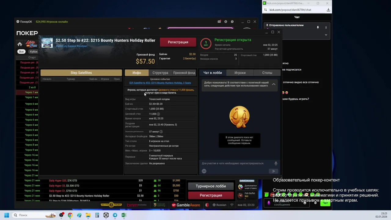This screenshot has width=391, height=220.
Task: Open the Столы tab
Action: (267, 73)
